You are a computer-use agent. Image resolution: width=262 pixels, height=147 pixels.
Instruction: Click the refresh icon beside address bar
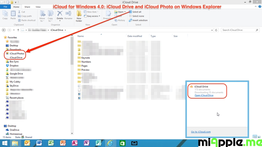(216, 30)
